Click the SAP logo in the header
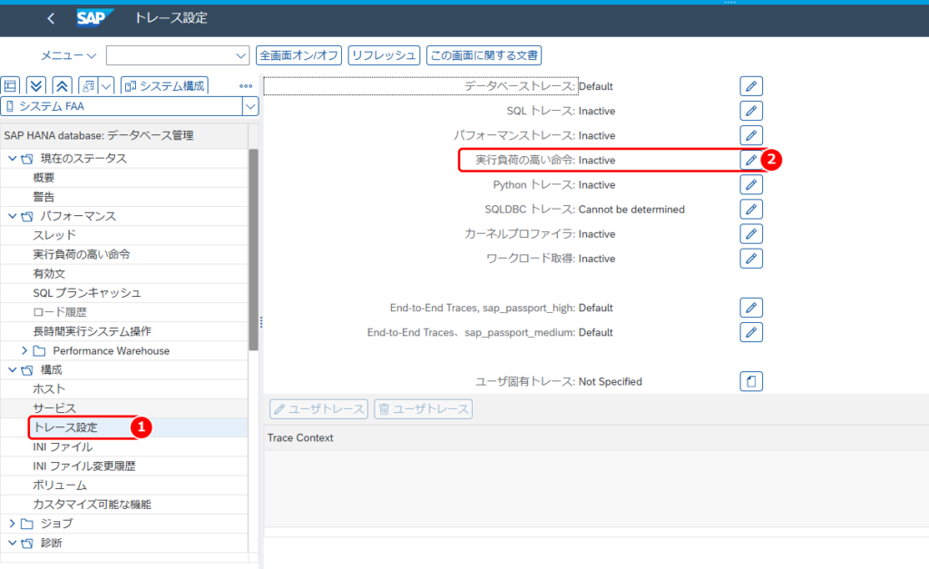Image resolution: width=929 pixels, height=569 pixels. click(x=94, y=18)
